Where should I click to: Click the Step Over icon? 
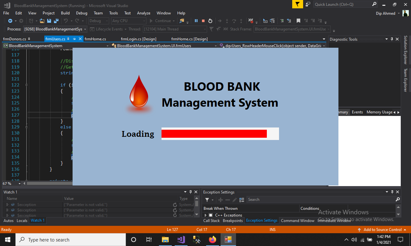coord(234,21)
